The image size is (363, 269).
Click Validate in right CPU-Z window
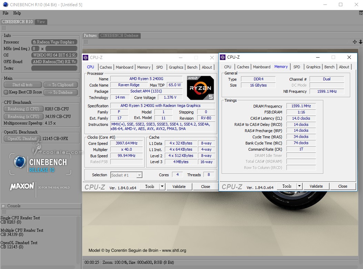tap(316, 186)
